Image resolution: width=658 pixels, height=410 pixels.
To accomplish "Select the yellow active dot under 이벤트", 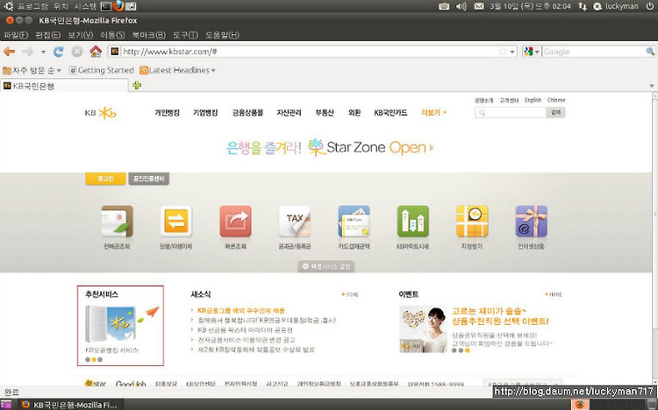I will pyautogui.click(x=467, y=350).
